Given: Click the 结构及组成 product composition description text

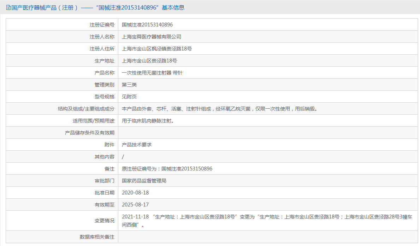Looking at the screenshot, I should pyautogui.click(x=219, y=109).
